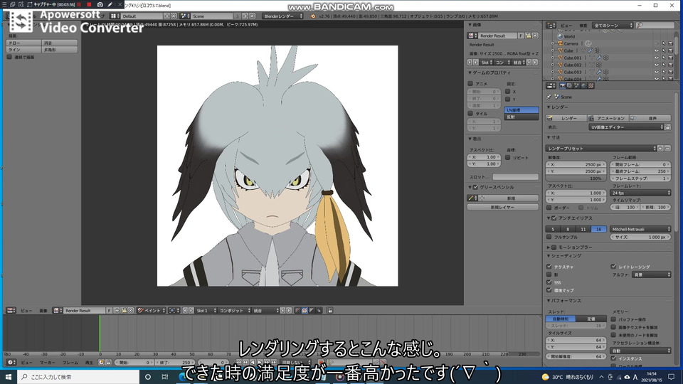Jump to the first frame in timeline
683x384 pixels.
pos(238,362)
